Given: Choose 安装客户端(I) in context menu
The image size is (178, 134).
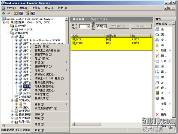Looking at the screenshot, I should pos(50,54).
